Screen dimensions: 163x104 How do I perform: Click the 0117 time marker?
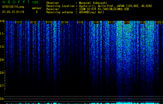point(111,22)
